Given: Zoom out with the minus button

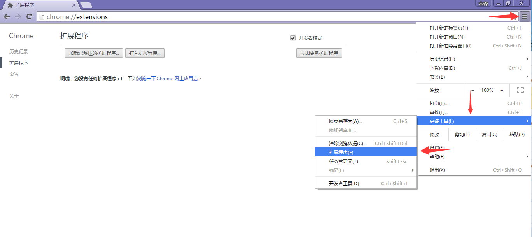Looking at the screenshot, I should pos(472,90).
